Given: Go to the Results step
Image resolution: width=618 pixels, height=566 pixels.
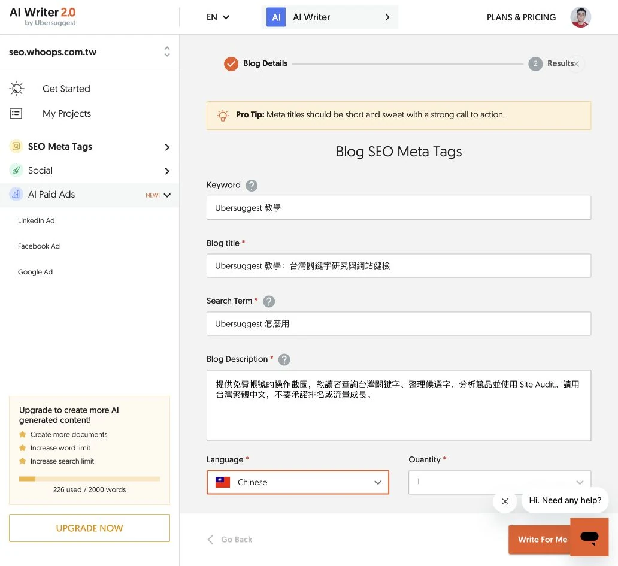Looking at the screenshot, I should pos(560,63).
